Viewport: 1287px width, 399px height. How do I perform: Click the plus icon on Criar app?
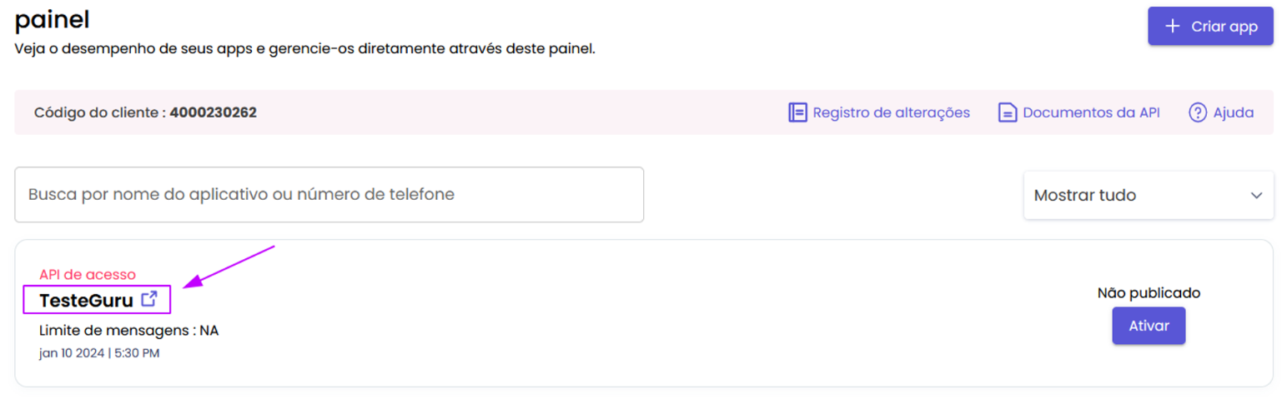1173,26
